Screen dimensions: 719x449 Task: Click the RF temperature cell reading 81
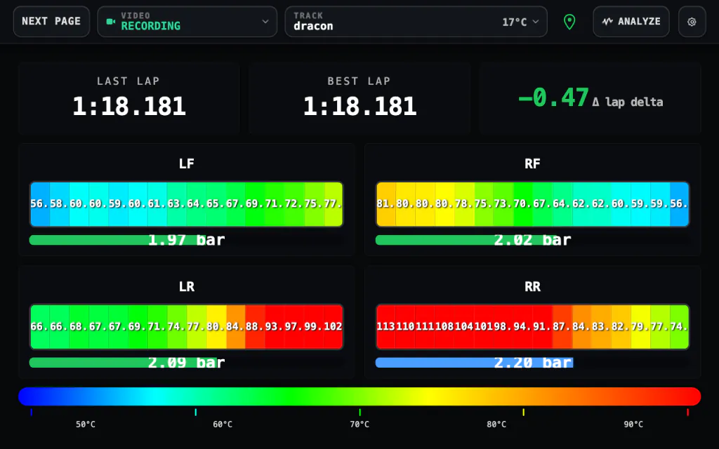386,204
